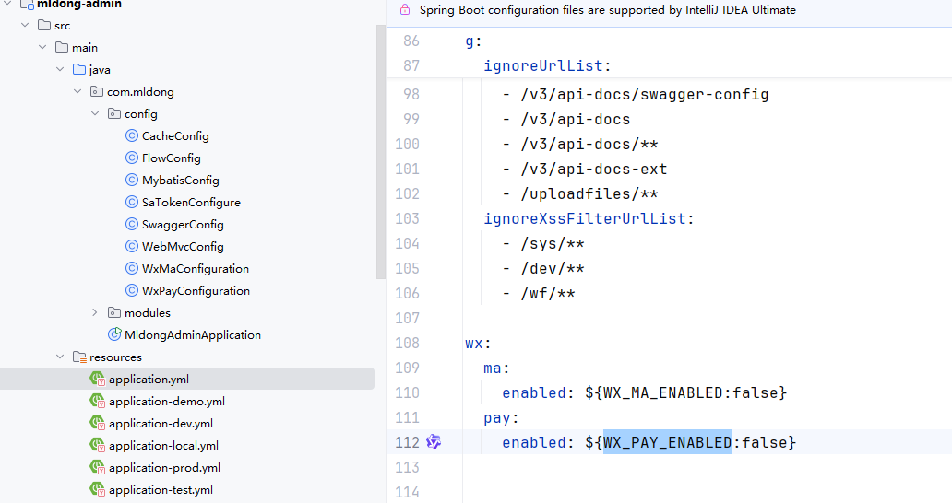Screen dimensions: 952x503
Task: Click the application-prod.yml file icon
Action: (97, 468)
